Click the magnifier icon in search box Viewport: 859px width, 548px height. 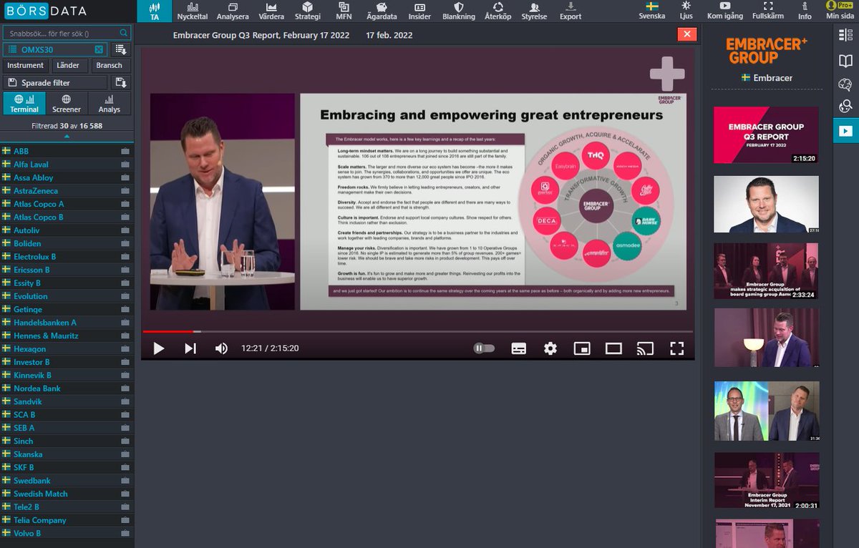click(125, 33)
